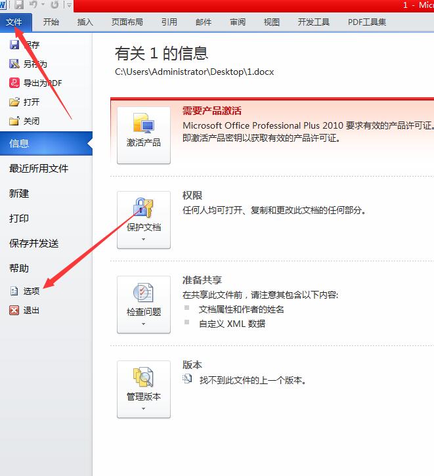The width and height of the screenshot is (434, 476).
Task: Open the undo history dropdown arrow
Action: [x=43, y=5]
